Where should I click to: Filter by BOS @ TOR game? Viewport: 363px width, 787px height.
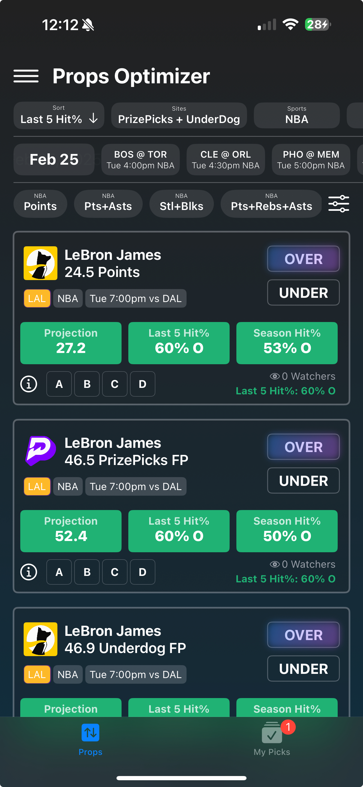140,160
